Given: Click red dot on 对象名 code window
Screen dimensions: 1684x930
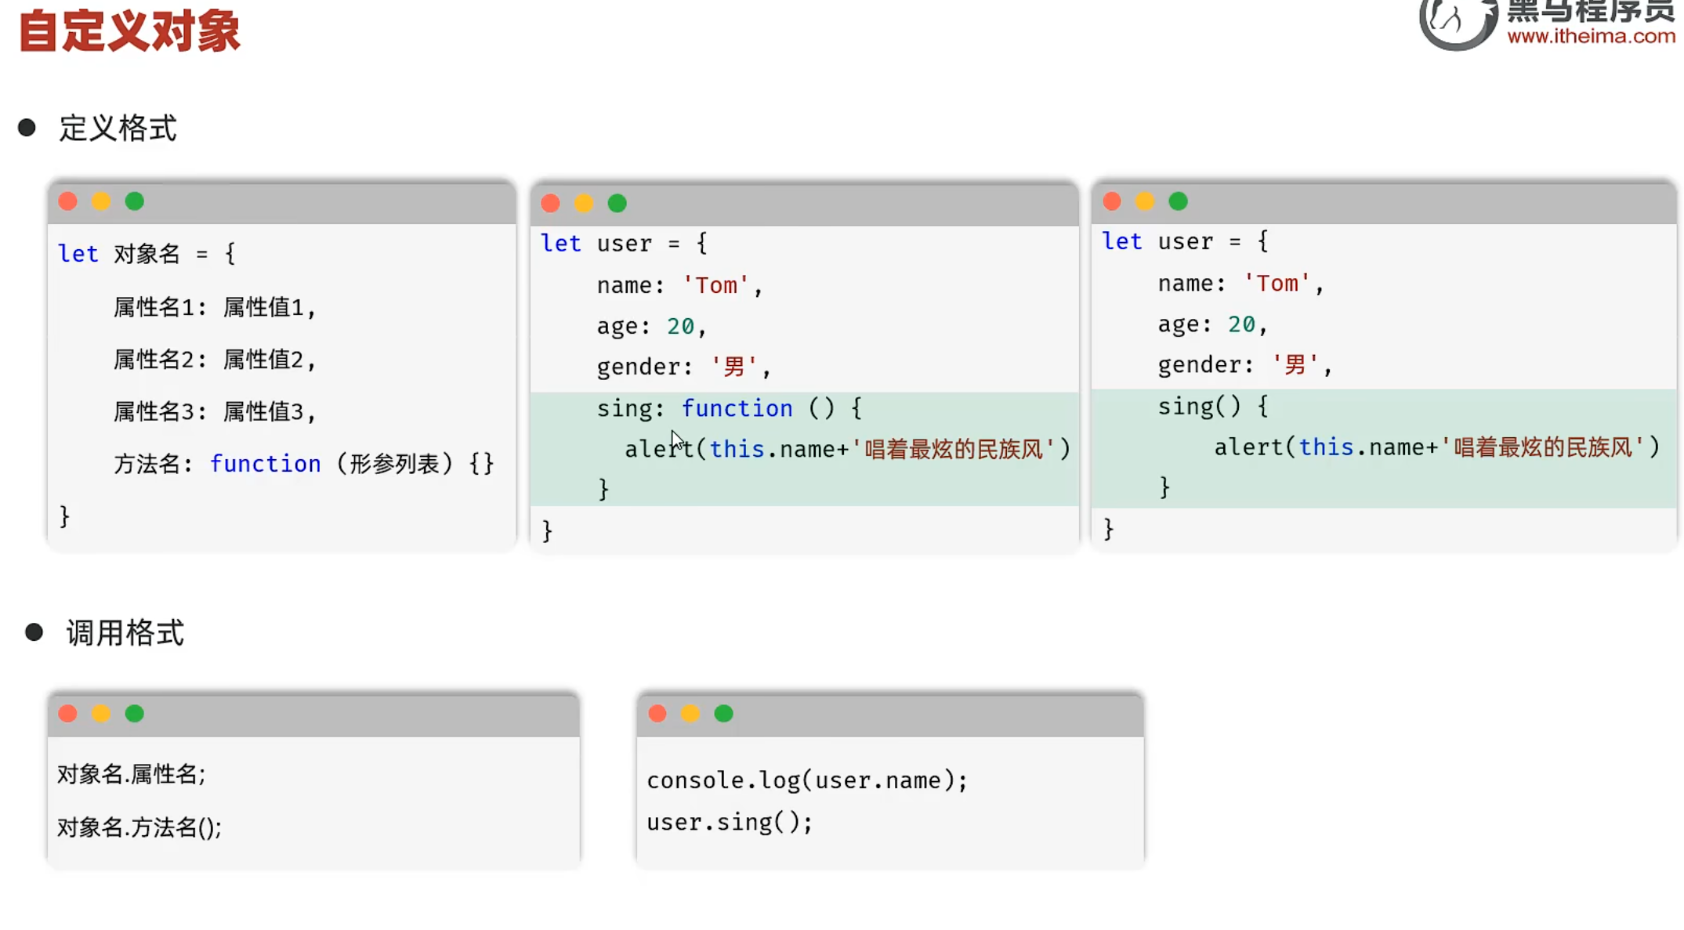Looking at the screenshot, I should (x=68, y=201).
